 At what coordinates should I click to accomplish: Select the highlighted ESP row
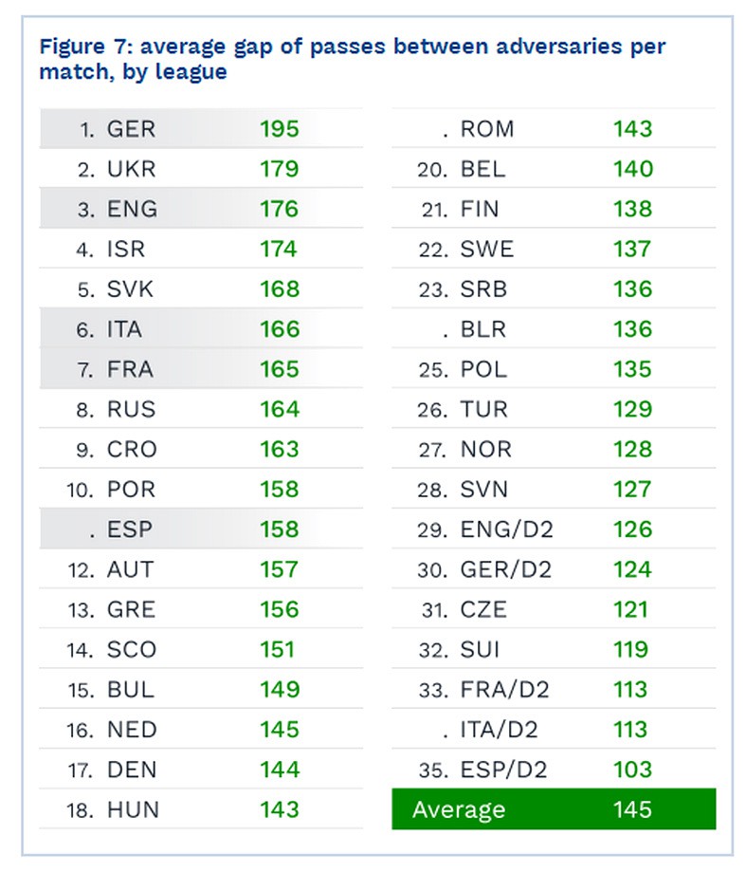(201, 529)
